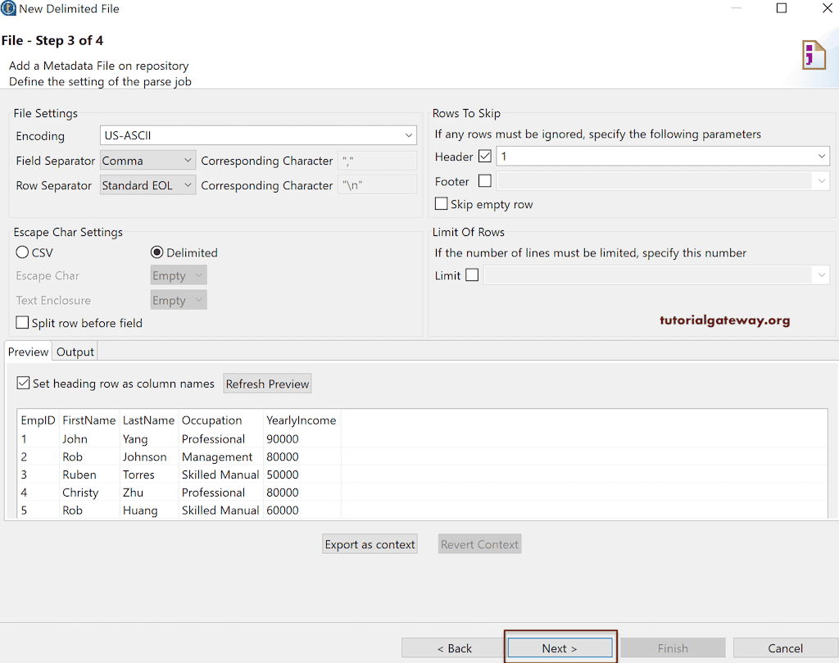Image resolution: width=839 pixels, height=663 pixels.
Task: Click the Next button to proceed
Action: [560, 647]
